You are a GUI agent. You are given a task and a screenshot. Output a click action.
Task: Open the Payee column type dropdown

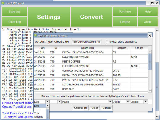[x=110, y=102]
